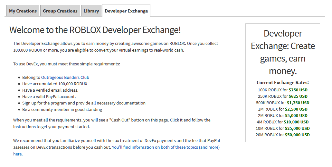Click the "Create games, earn money" sidebar heading
The image size is (332, 167).
[282, 52]
